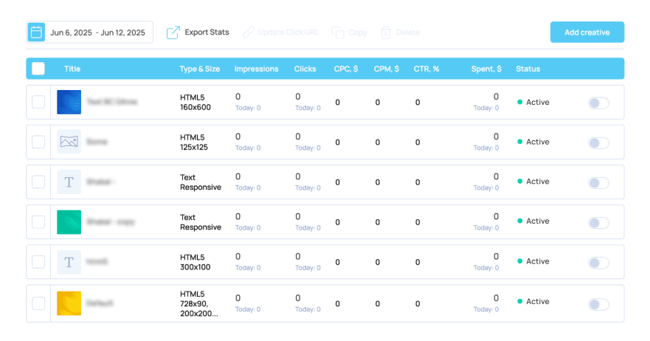The image size is (650, 341).
Task: Click the text 'T' icon for 300x100 creative
Action: tap(69, 261)
